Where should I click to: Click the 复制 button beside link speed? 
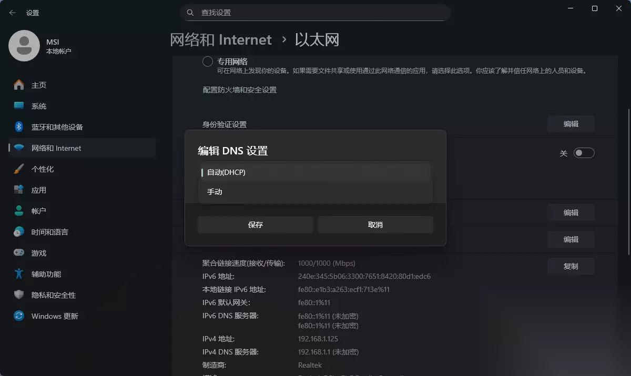tap(571, 266)
